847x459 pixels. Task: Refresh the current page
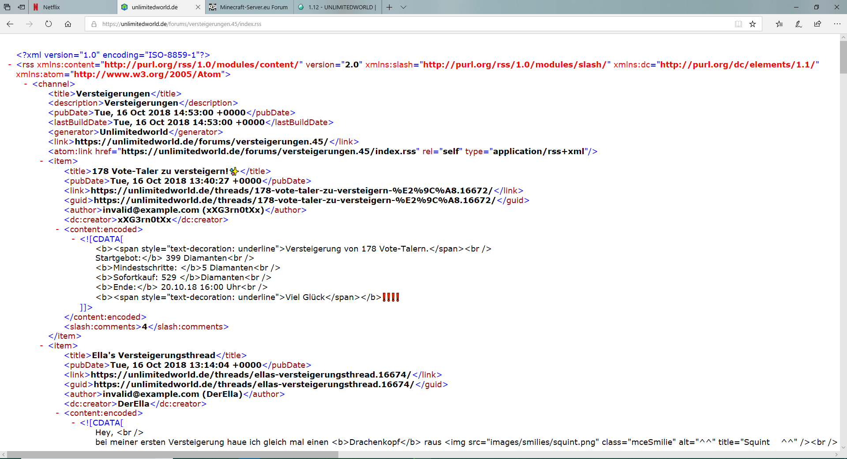click(49, 24)
